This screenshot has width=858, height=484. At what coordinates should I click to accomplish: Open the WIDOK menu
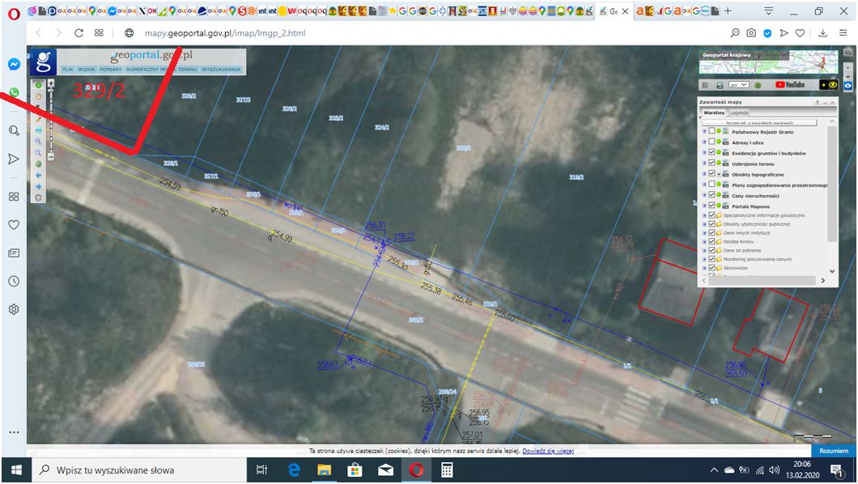click(87, 70)
